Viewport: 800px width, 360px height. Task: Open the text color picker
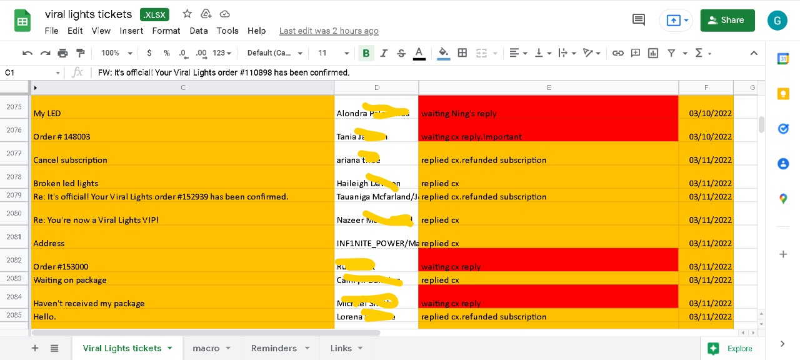point(419,53)
